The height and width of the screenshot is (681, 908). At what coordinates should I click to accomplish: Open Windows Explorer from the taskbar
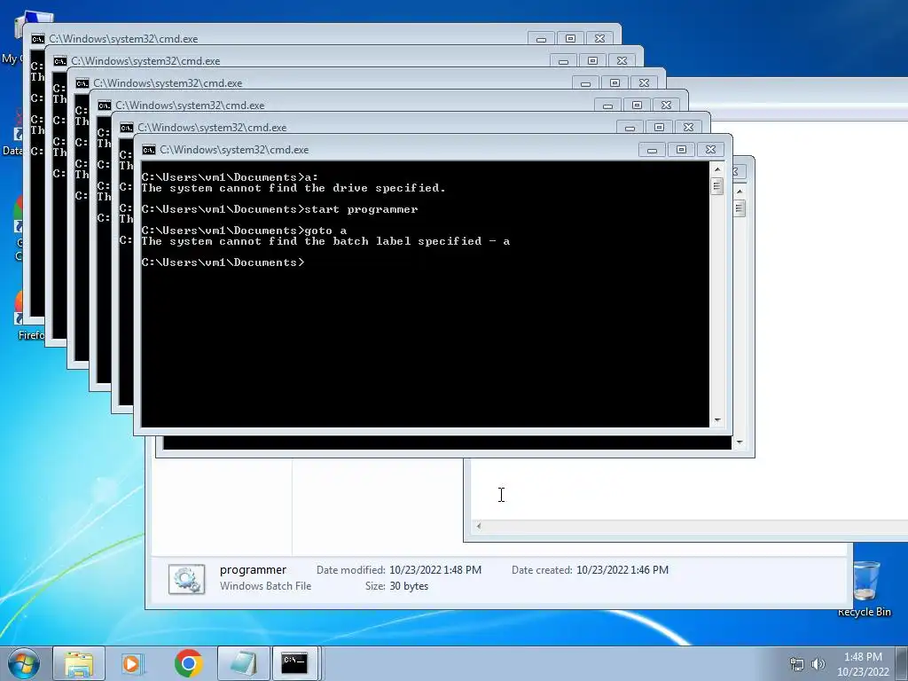point(79,663)
